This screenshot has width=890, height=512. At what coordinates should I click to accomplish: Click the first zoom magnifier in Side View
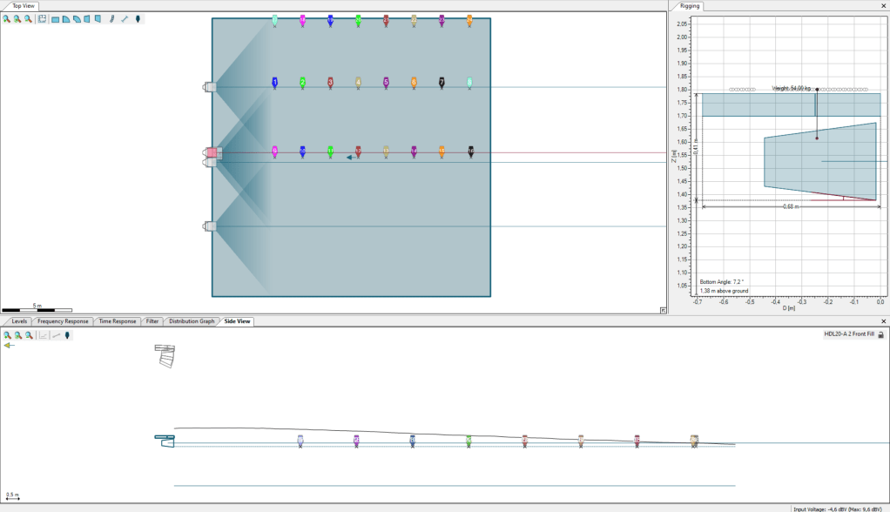click(x=7, y=335)
